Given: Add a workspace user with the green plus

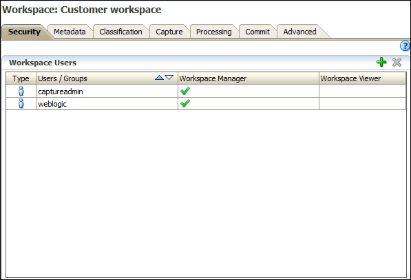Looking at the screenshot, I should point(381,63).
